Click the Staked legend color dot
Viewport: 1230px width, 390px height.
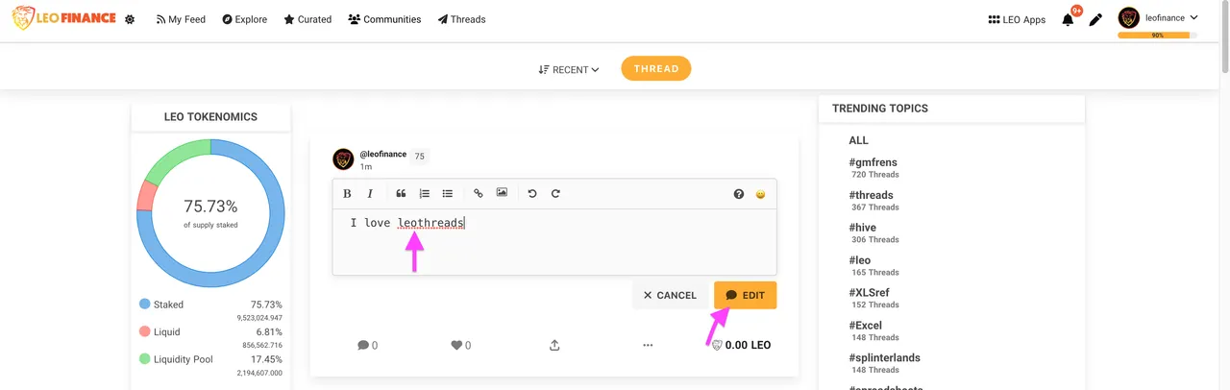(145, 304)
